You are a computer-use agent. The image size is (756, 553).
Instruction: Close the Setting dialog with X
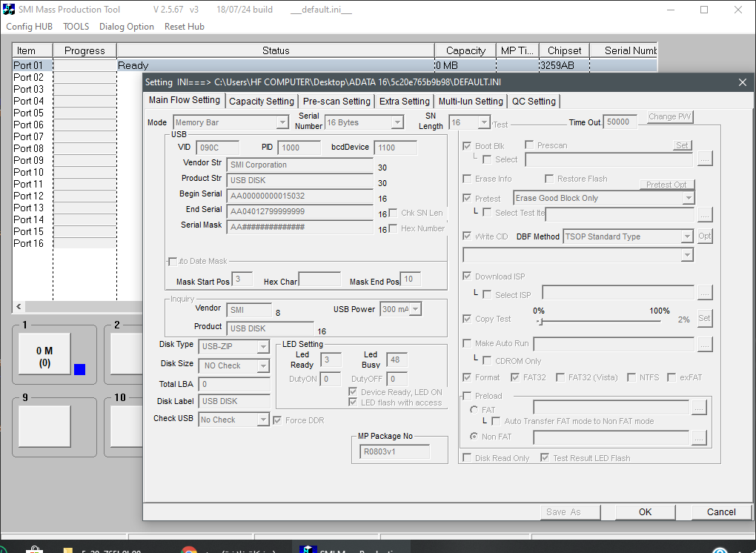point(743,82)
